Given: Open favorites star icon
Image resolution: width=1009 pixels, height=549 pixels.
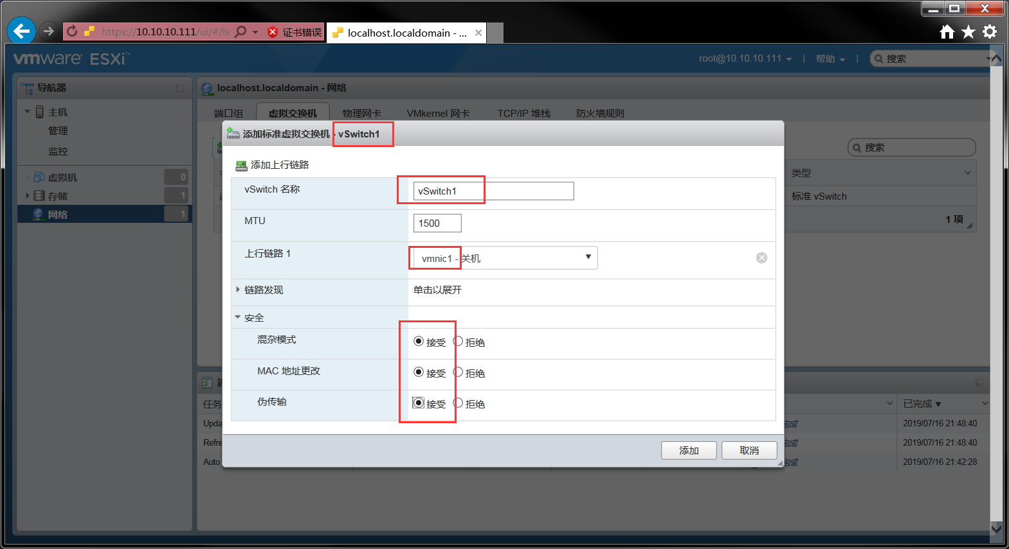Looking at the screenshot, I should click(x=968, y=31).
